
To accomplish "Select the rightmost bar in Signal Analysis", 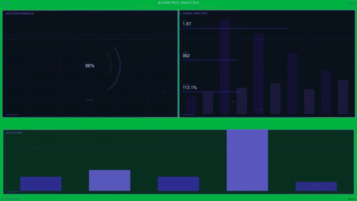I will click(343, 97).
